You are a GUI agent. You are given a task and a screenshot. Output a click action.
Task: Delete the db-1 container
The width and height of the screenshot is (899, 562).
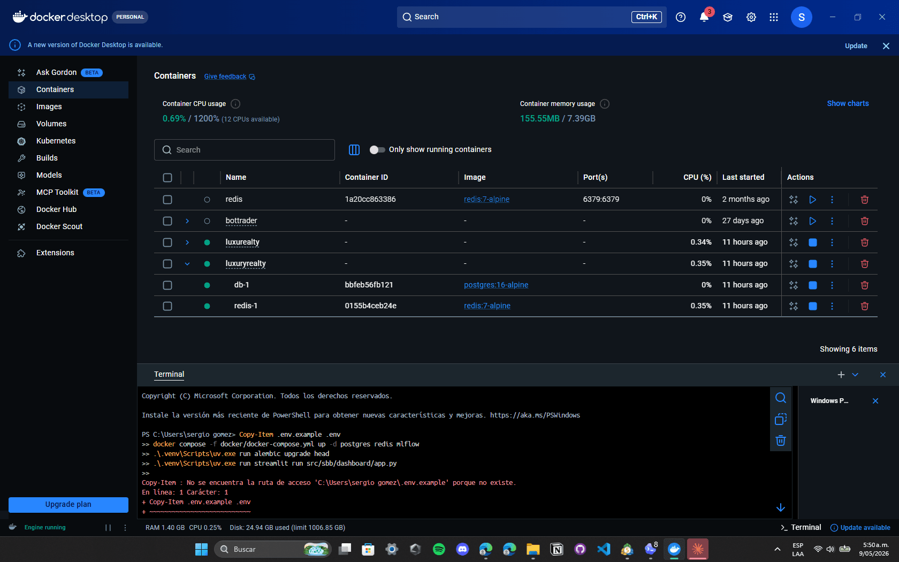[865, 285]
